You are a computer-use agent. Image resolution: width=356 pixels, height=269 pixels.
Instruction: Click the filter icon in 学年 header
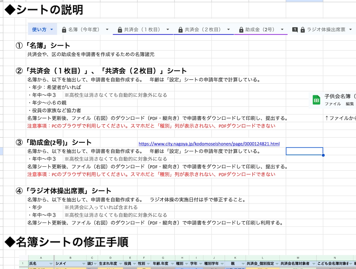[200, 264]
